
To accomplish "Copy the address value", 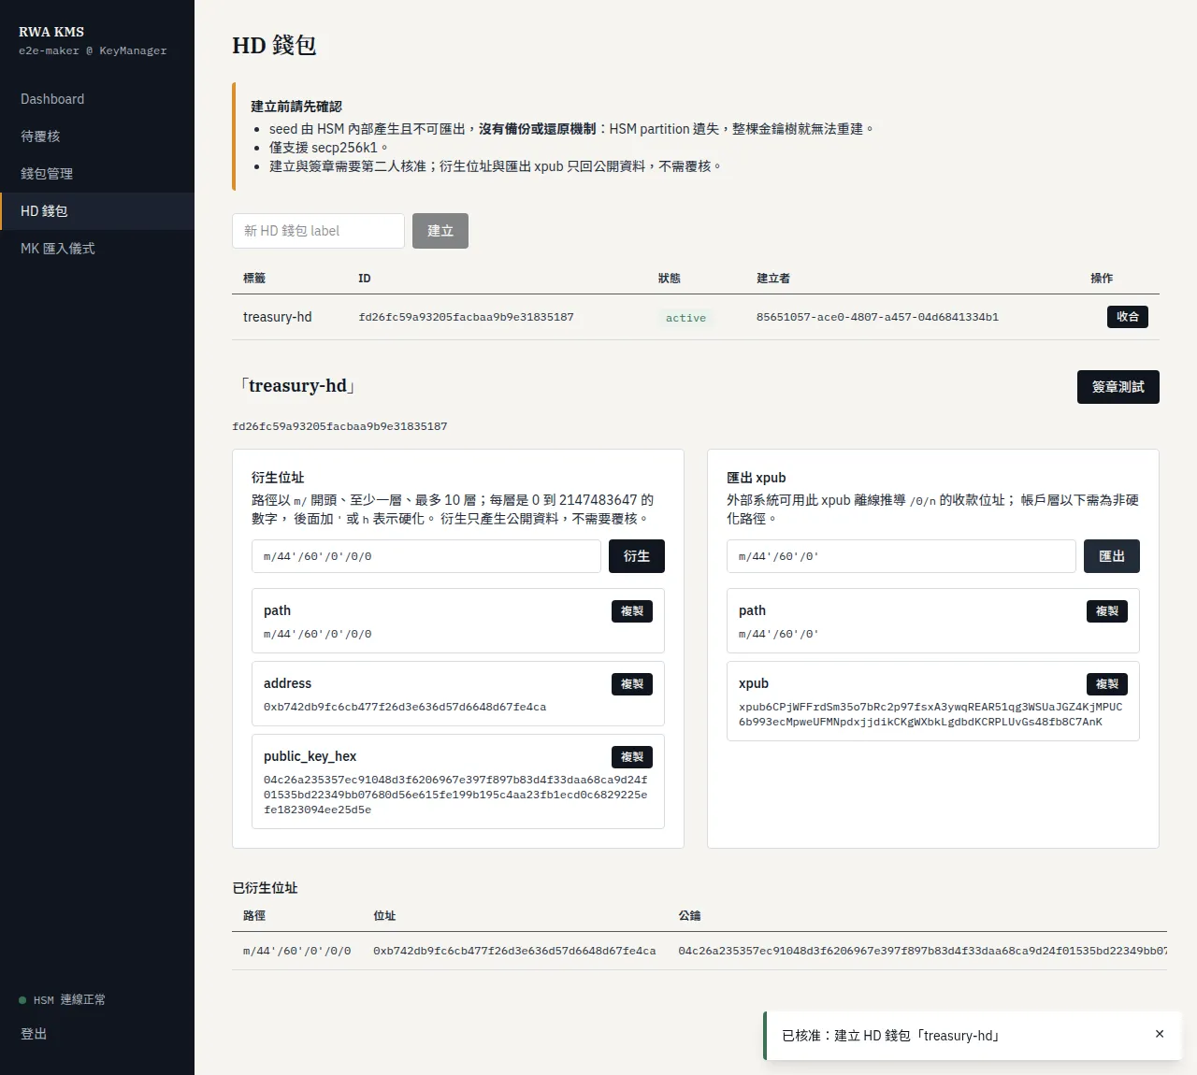I will [x=632, y=684].
